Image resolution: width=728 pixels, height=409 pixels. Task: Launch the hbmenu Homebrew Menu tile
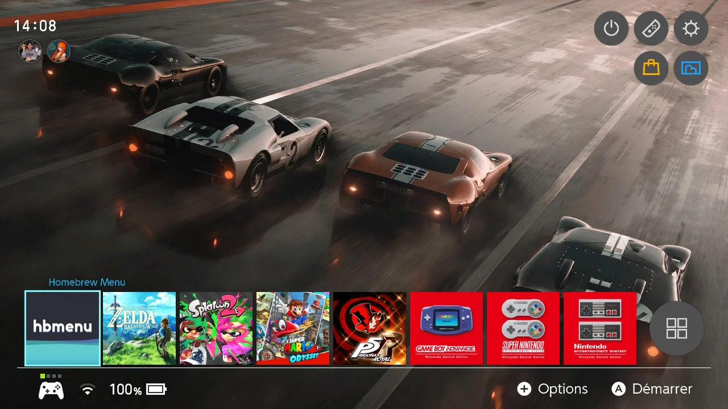pos(63,328)
